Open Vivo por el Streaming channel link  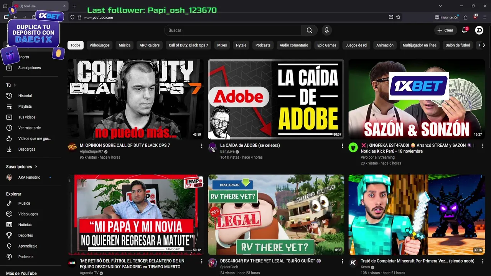click(377, 158)
